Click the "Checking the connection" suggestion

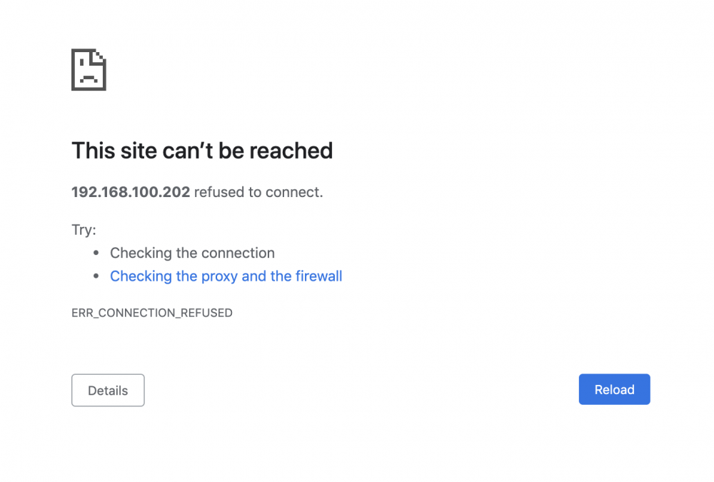coord(192,253)
